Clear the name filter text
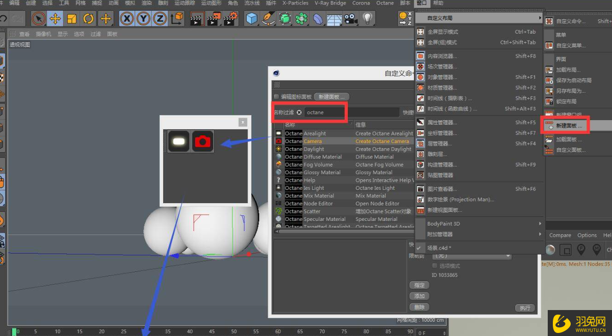 click(x=299, y=113)
